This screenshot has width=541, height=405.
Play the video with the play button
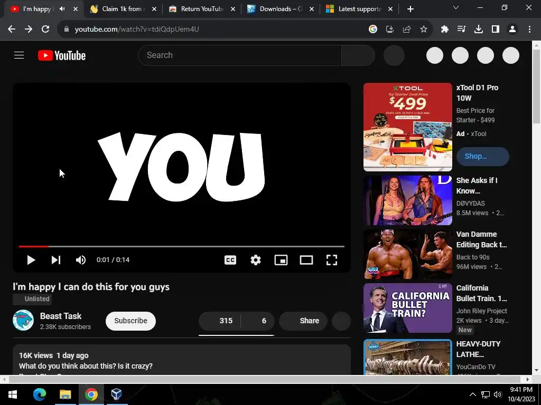pos(31,260)
